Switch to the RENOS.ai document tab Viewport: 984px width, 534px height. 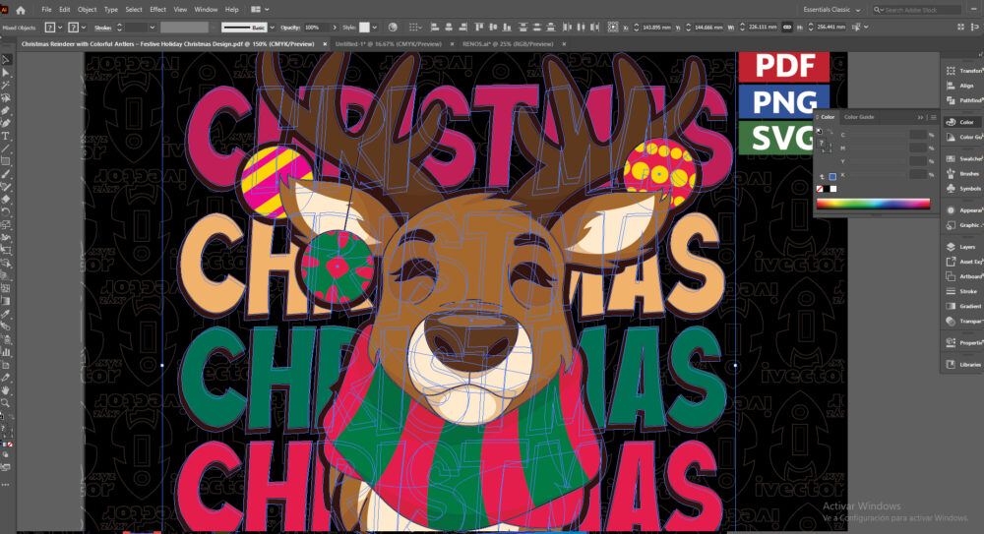pos(508,44)
